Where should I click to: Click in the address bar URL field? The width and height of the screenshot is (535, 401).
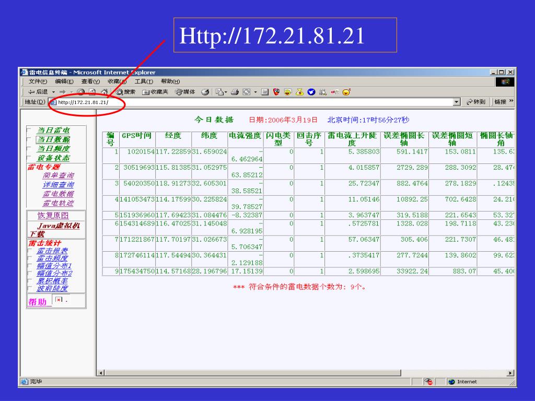[254, 102]
